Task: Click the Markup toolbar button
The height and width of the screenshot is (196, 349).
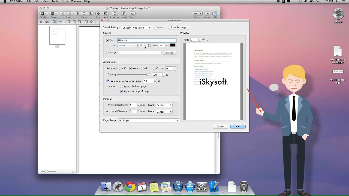Action: click(x=197, y=14)
